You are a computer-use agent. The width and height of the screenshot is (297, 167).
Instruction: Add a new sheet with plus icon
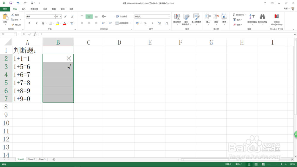click(54, 159)
